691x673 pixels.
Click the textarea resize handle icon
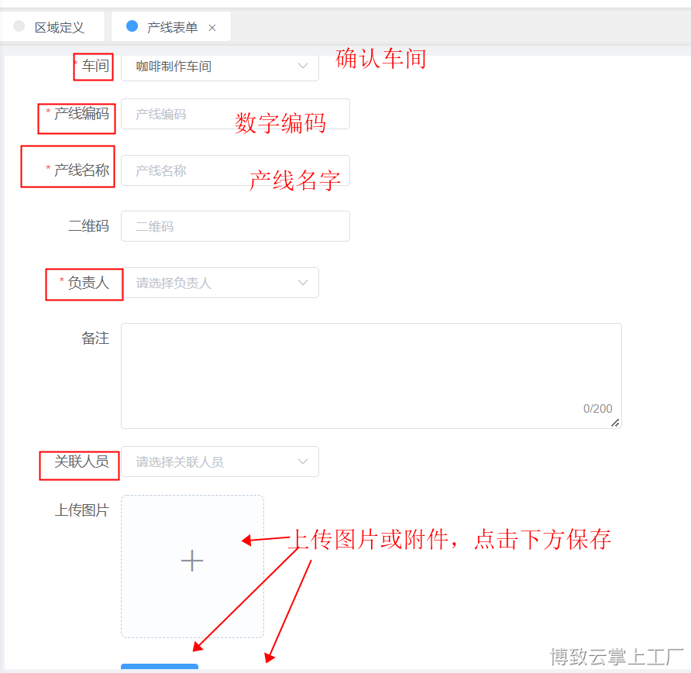[x=615, y=423]
